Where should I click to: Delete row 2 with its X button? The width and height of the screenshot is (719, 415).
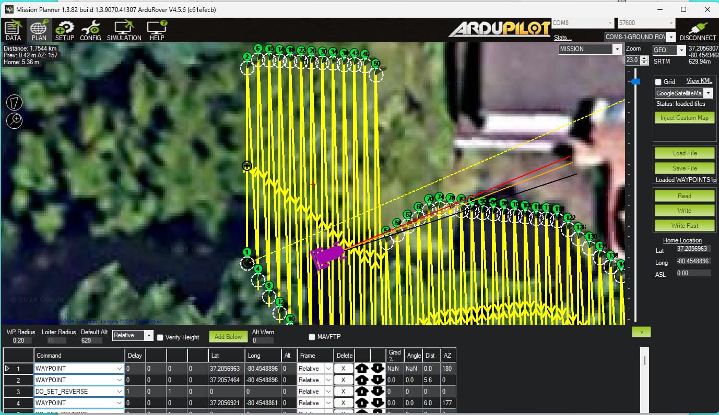(344, 380)
